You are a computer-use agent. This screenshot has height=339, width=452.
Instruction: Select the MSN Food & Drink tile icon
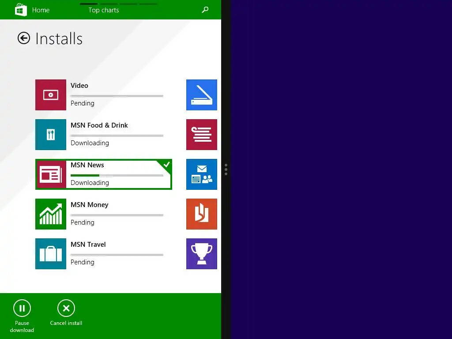(x=51, y=135)
